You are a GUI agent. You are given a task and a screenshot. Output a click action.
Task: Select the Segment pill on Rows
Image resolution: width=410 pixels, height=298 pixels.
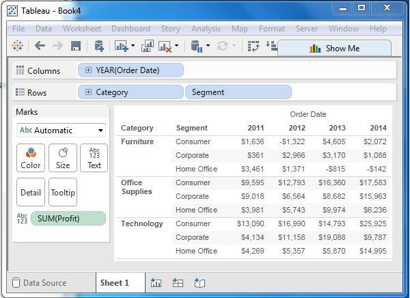pos(238,92)
